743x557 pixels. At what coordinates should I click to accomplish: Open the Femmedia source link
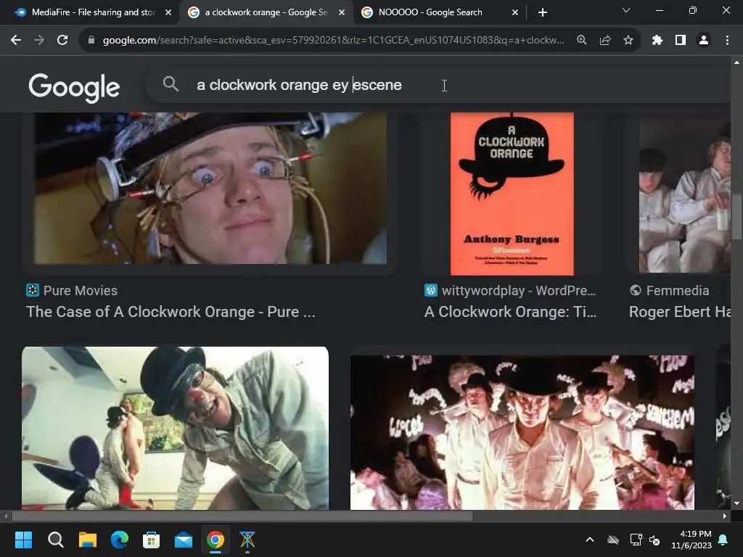click(x=669, y=290)
